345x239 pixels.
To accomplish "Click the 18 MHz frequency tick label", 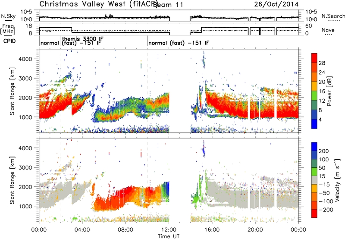I will click(x=29, y=26).
